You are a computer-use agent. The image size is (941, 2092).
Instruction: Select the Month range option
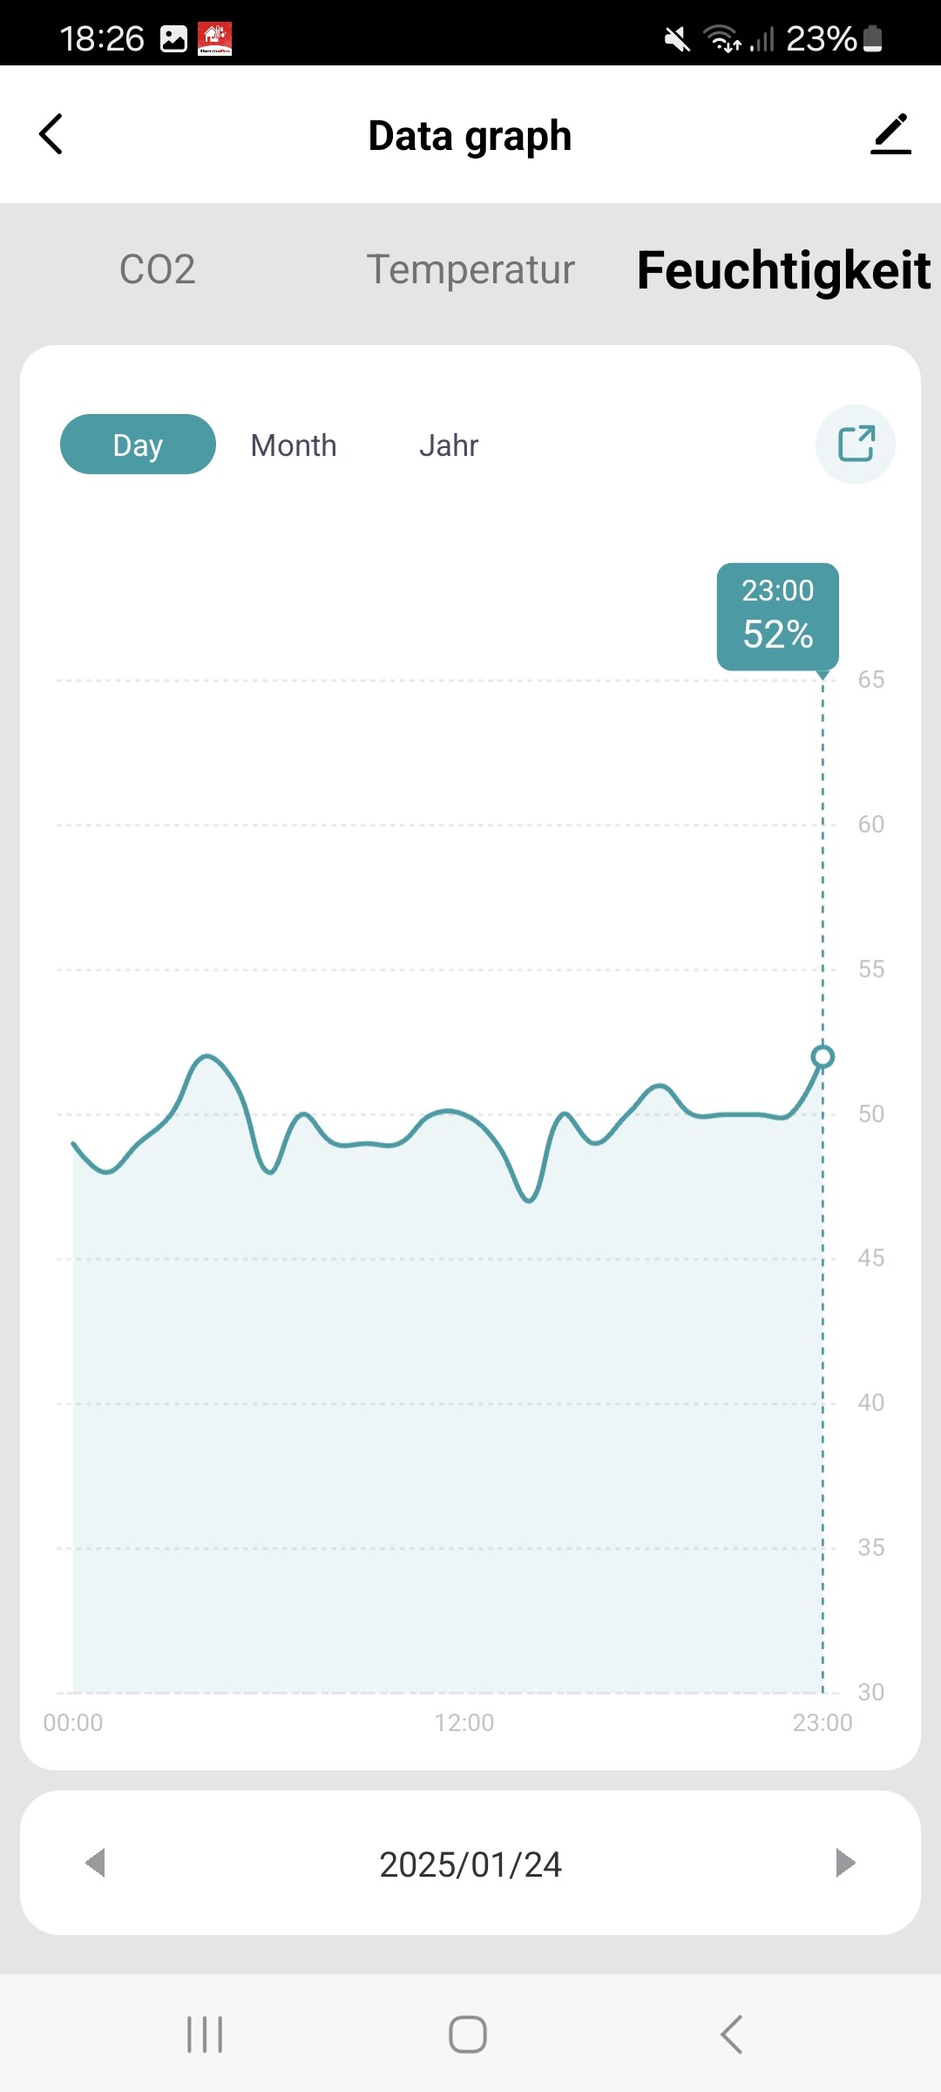[x=294, y=445]
